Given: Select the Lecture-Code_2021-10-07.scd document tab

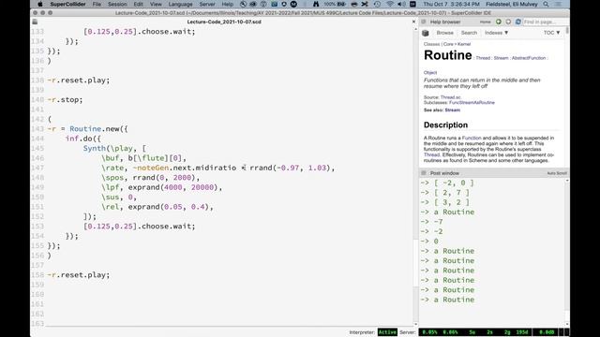Looking at the screenshot, I should 224,22.
